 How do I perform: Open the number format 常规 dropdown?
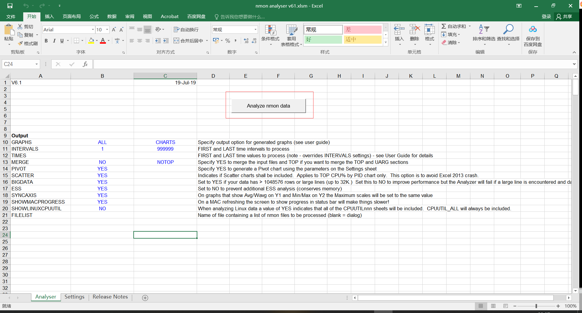click(255, 30)
